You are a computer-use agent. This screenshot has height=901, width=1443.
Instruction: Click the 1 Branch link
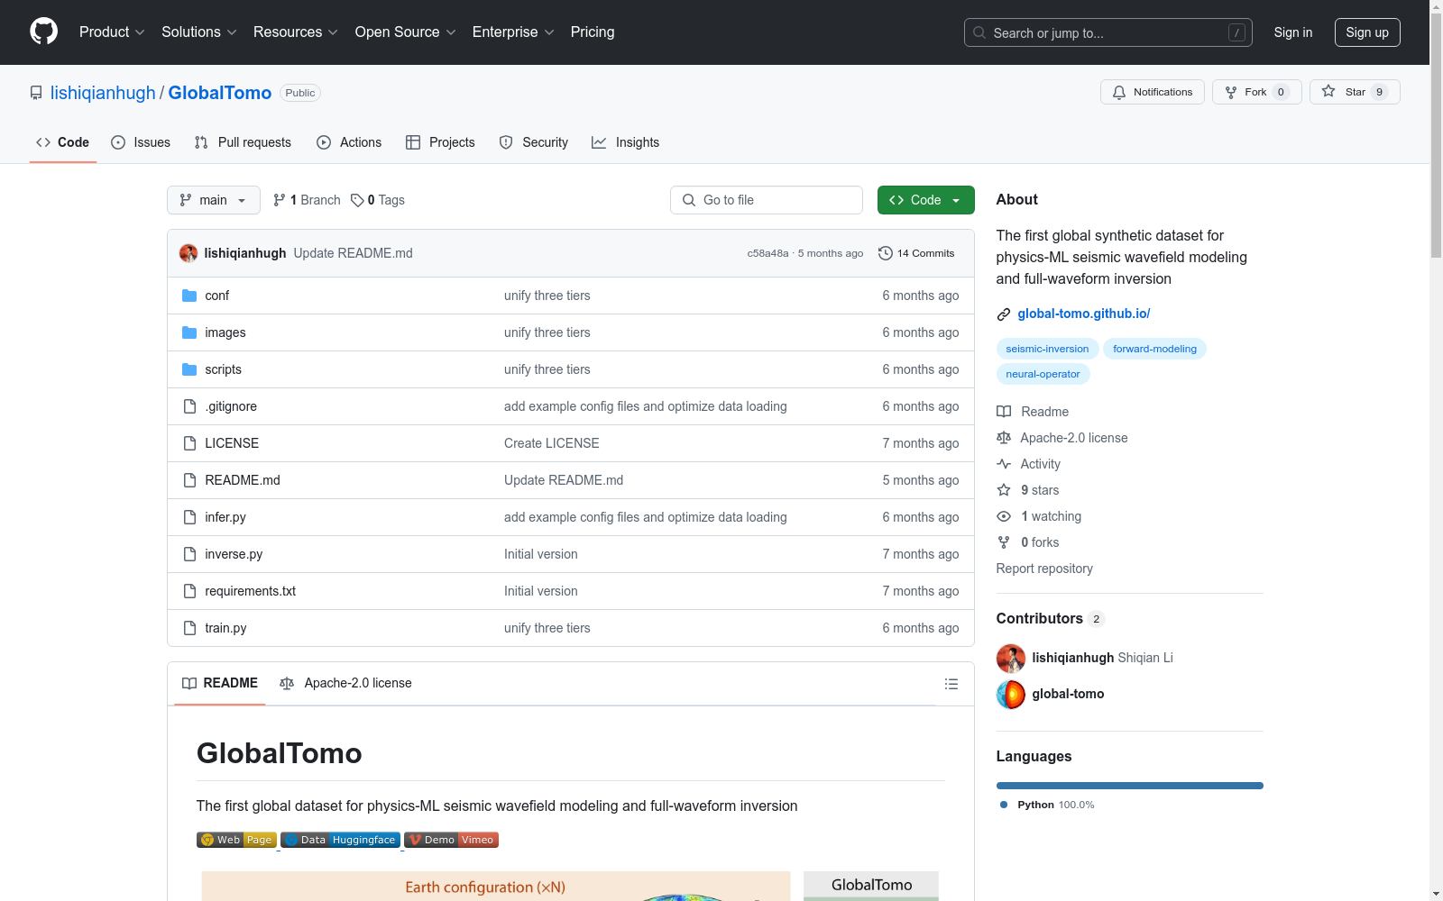pos(307,200)
